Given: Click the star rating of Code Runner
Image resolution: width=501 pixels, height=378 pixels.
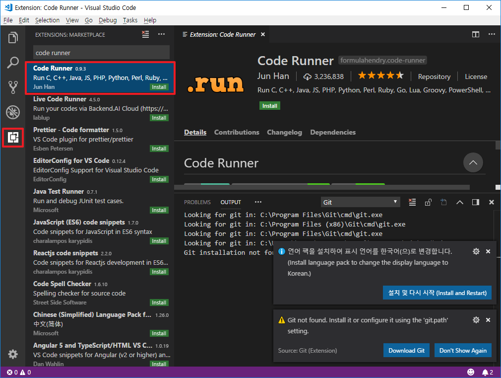Looking at the screenshot, I should pos(380,76).
